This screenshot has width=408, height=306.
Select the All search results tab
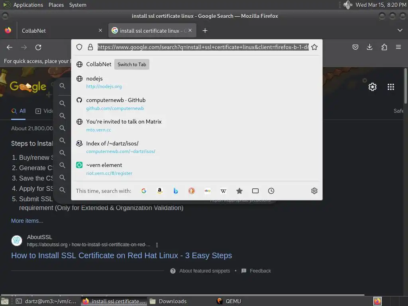click(18, 111)
